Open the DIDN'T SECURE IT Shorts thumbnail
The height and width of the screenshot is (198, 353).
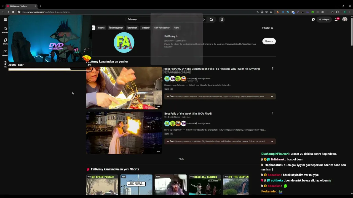tap(136, 185)
